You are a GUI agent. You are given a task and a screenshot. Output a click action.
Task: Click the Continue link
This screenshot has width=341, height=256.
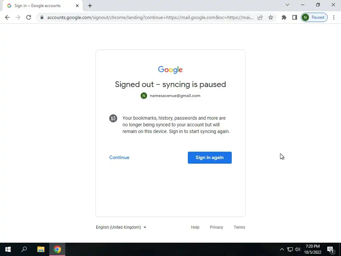coord(119,157)
